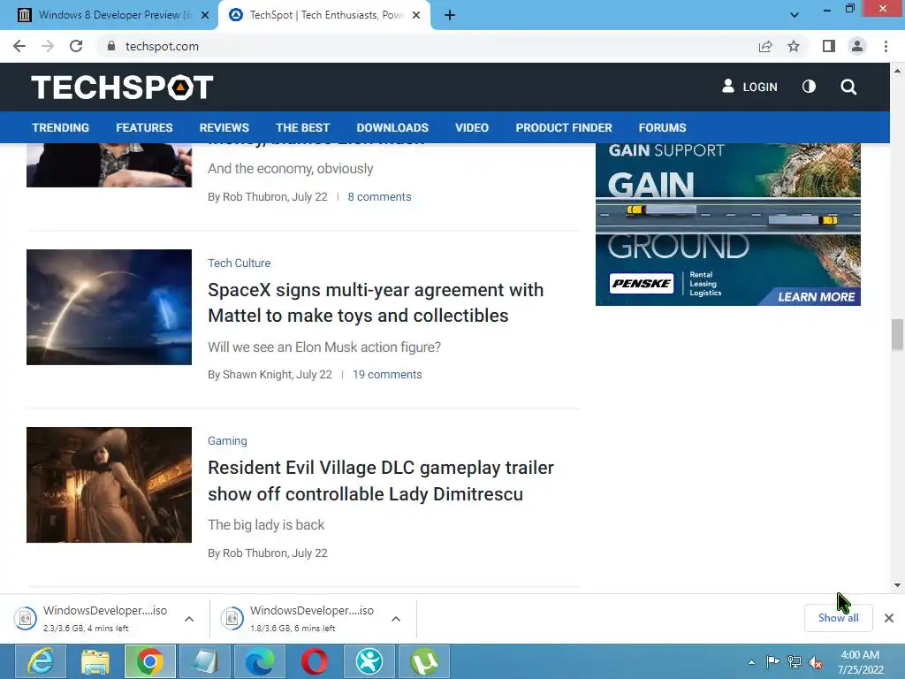Open TechSpot LOGIN

(749, 87)
